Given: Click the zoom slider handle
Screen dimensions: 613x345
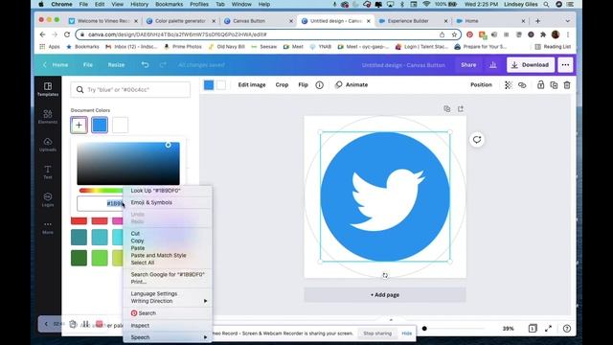Looking at the screenshot, I should (424, 329).
